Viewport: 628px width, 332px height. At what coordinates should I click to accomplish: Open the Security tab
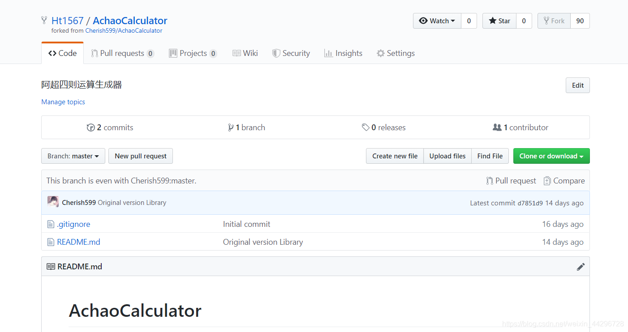click(291, 53)
